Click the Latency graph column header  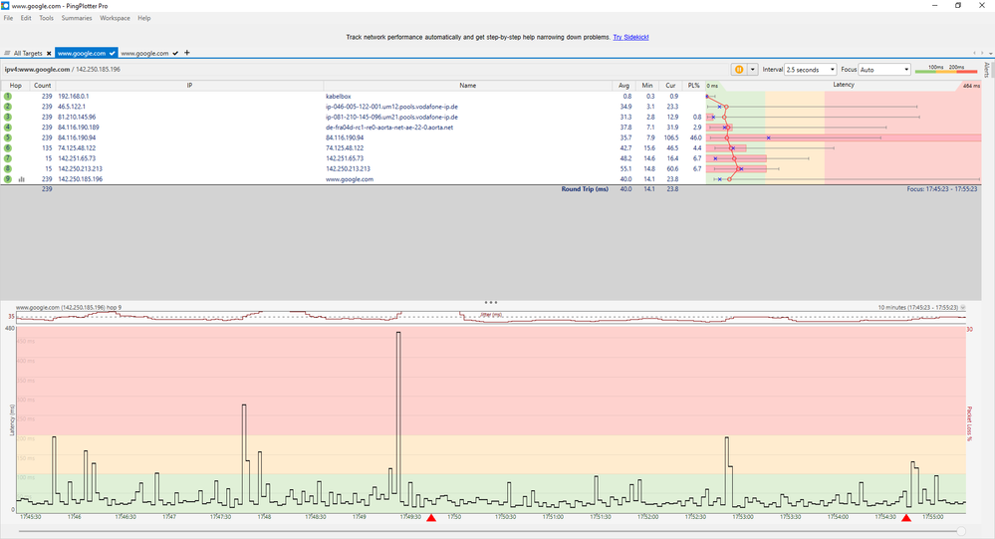point(844,85)
